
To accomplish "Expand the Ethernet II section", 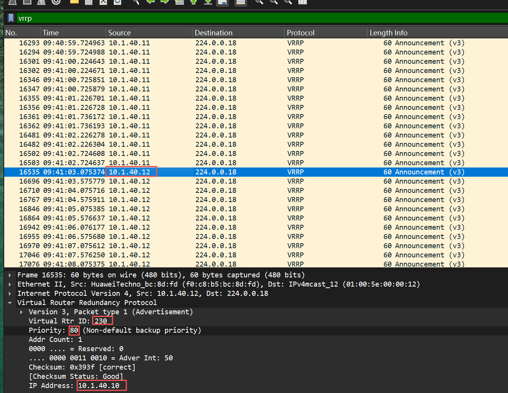I will pos(10,284).
